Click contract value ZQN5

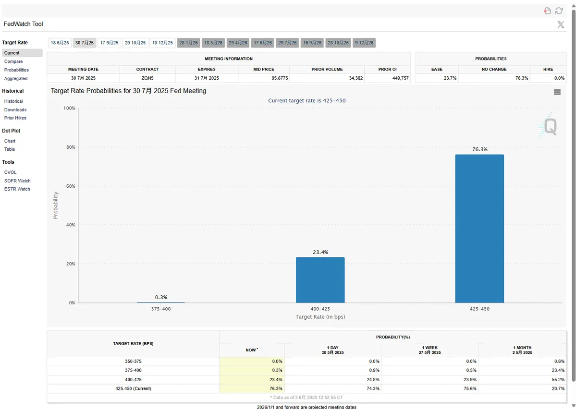pyautogui.click(x=147, y=78)
